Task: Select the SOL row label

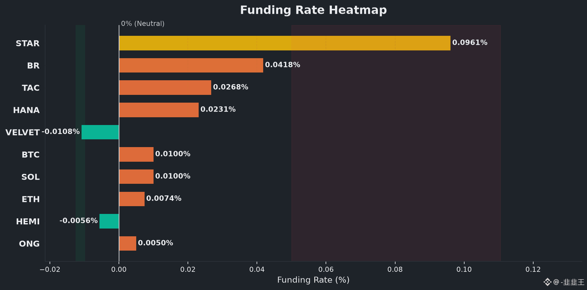Action: click(x=30, y=177)
